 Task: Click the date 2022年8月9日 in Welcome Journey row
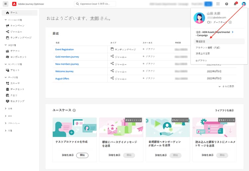214,71
